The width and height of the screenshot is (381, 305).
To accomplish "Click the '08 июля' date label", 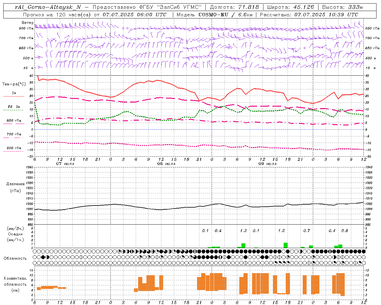I will point(166,164).
